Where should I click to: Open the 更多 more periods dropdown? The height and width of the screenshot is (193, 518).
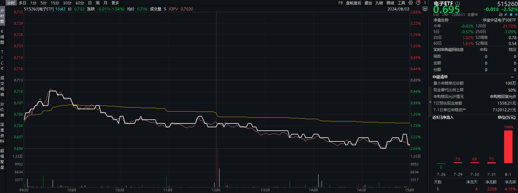115,3
